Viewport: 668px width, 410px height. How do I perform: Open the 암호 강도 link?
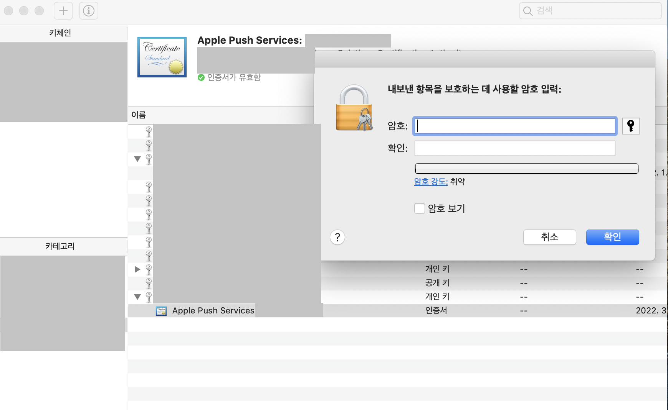(431, 182)
